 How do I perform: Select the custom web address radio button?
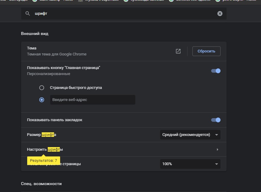42,100
